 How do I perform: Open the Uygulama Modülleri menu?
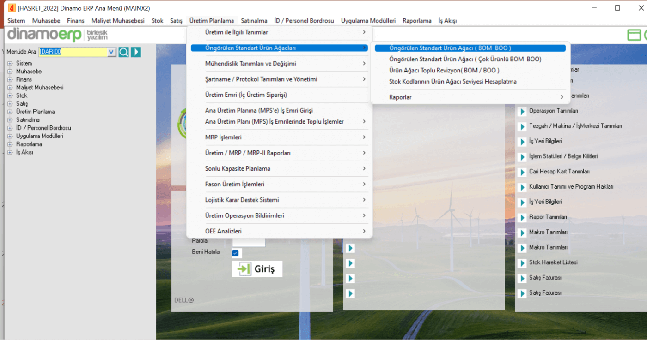[368, 21]
